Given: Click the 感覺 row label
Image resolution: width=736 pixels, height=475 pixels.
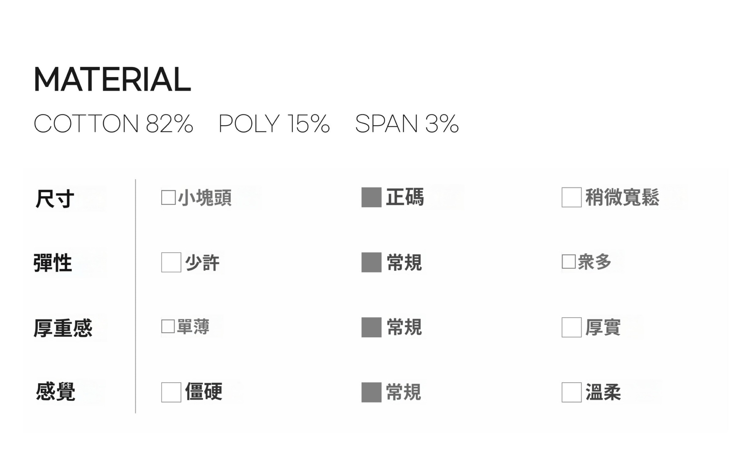Looking at the screenshot, I should click(x=56, y=392).
